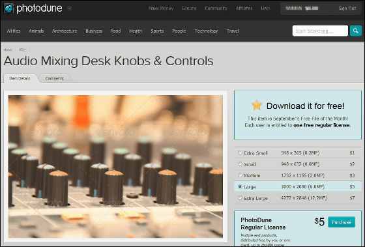The image size is (365, 247).
Task: Click the 4272 x 2848 (12.2MP) dimensions
Action: (x=304, y=198)
